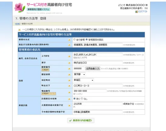This screenshot has width=166, height=131.
Task: Click the green checkmark icon on 仮保存 button
Action: point(70,120)
